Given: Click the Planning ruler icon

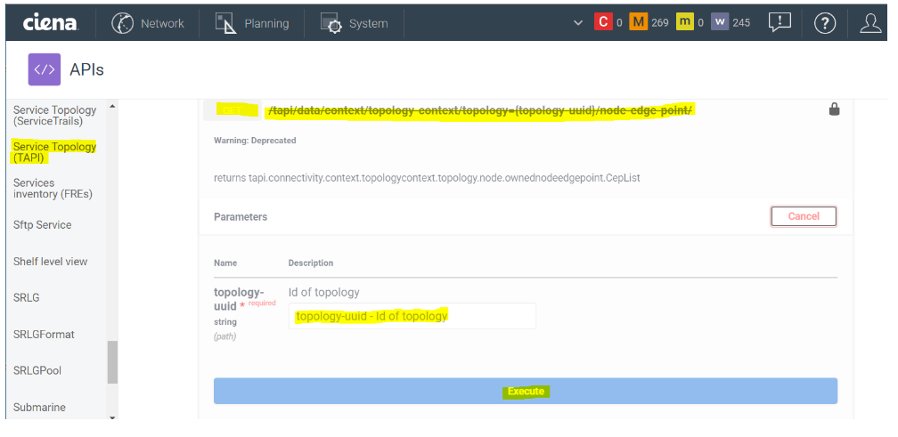Looking at the screenshot, I should [x=225, y=23].
